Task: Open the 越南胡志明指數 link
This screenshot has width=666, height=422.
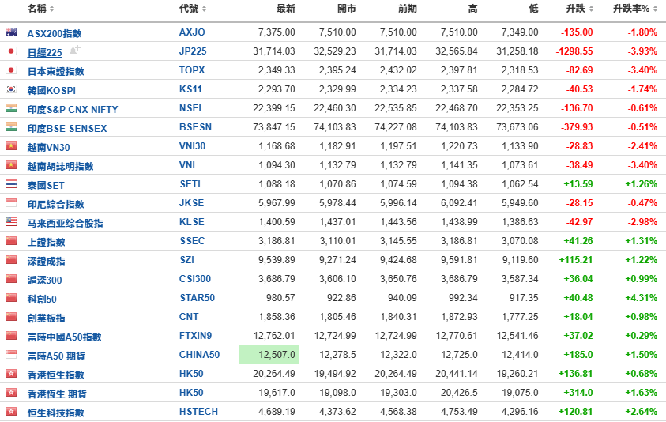Action: point(60,166)
